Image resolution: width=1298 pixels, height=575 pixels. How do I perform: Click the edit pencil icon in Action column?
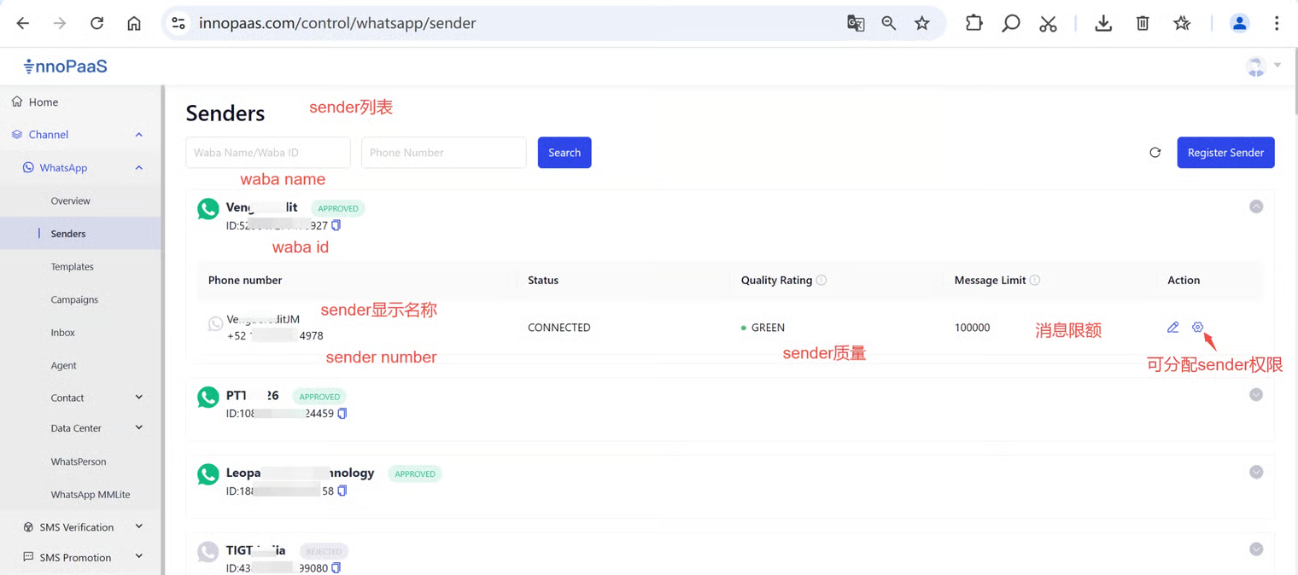pyautogui.click(x=1172, y=328)
